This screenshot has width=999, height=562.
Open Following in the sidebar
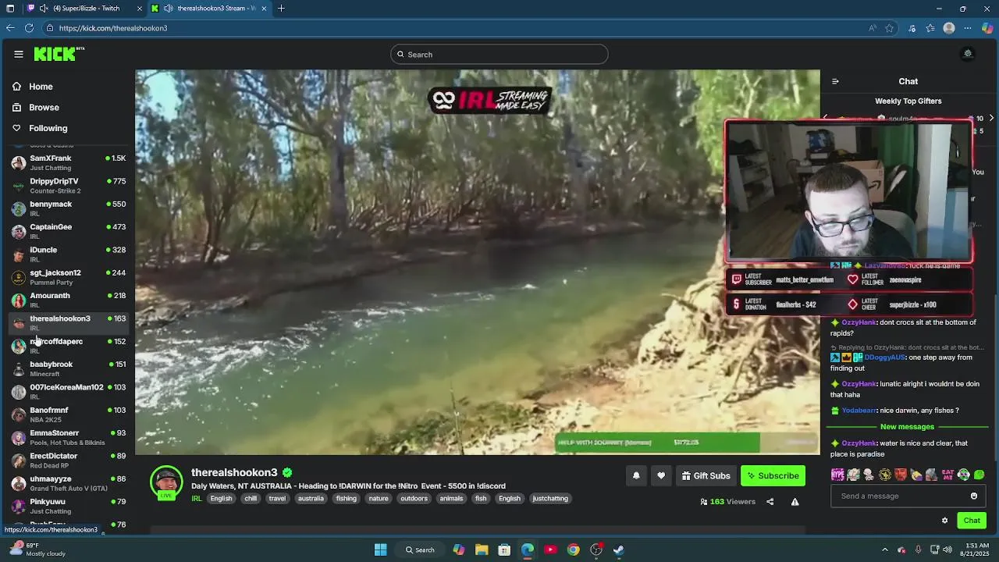coord(48,128)
